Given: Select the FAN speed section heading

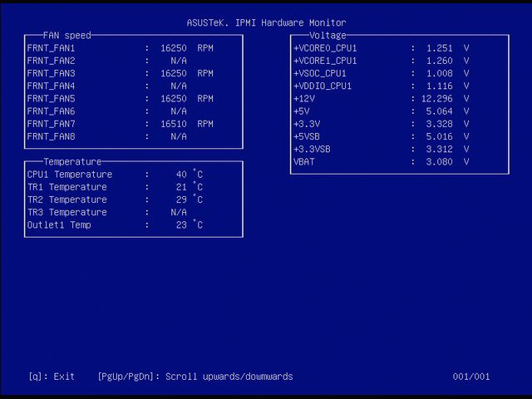Looking at the screenshot, I should click(67, 35).
